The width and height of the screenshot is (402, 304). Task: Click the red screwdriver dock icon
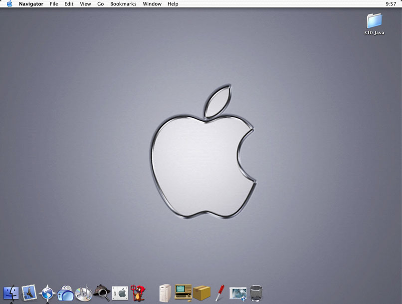point(220,293)
